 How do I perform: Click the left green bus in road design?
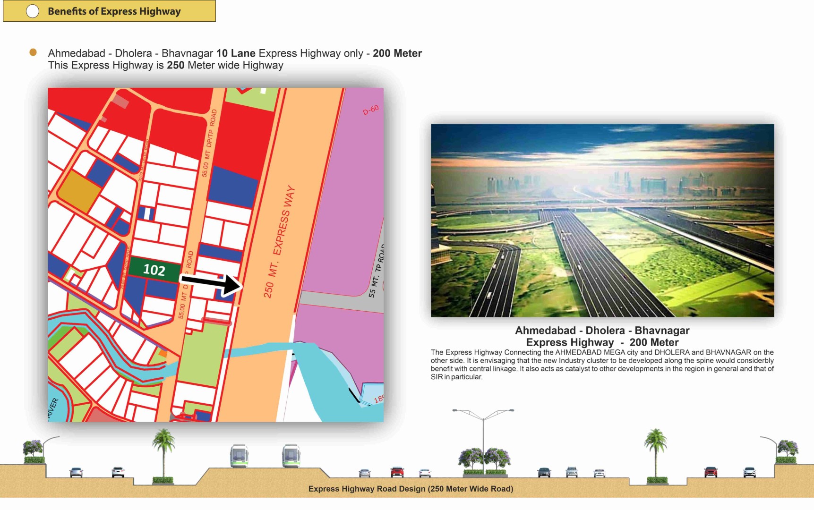point(239,456)
